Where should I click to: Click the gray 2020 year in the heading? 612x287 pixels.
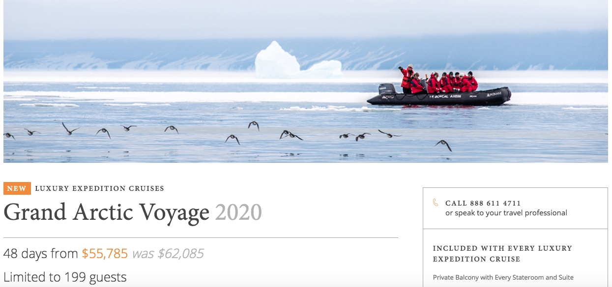[x=238, y=212]
